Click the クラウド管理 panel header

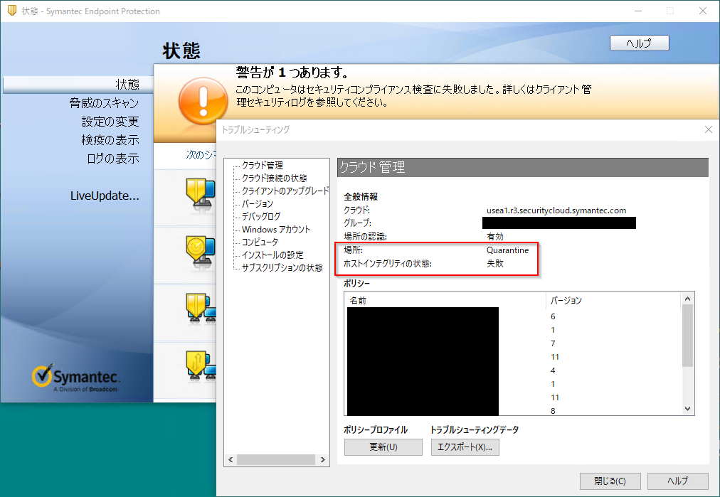point(522,167)
